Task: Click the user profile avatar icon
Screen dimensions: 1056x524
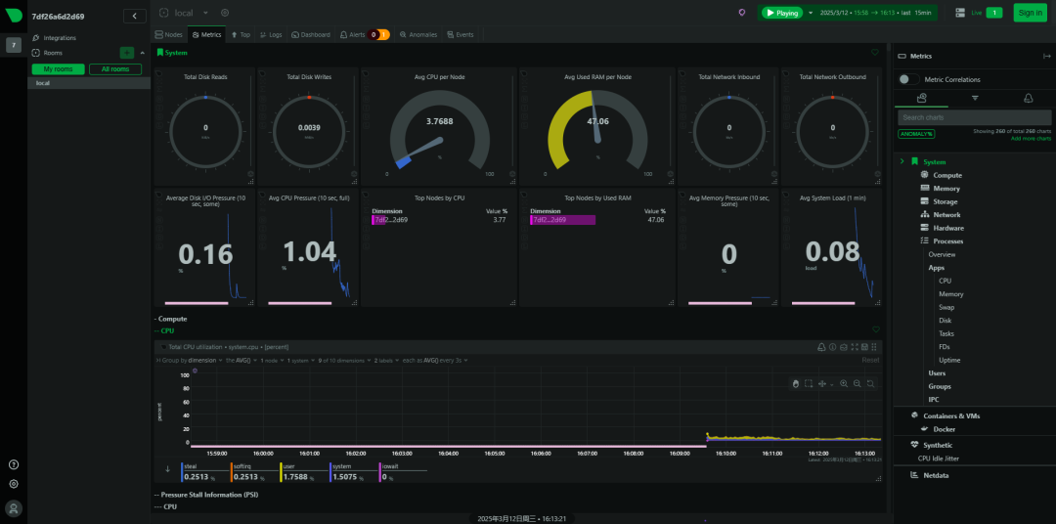Action: tap(14, 507)
